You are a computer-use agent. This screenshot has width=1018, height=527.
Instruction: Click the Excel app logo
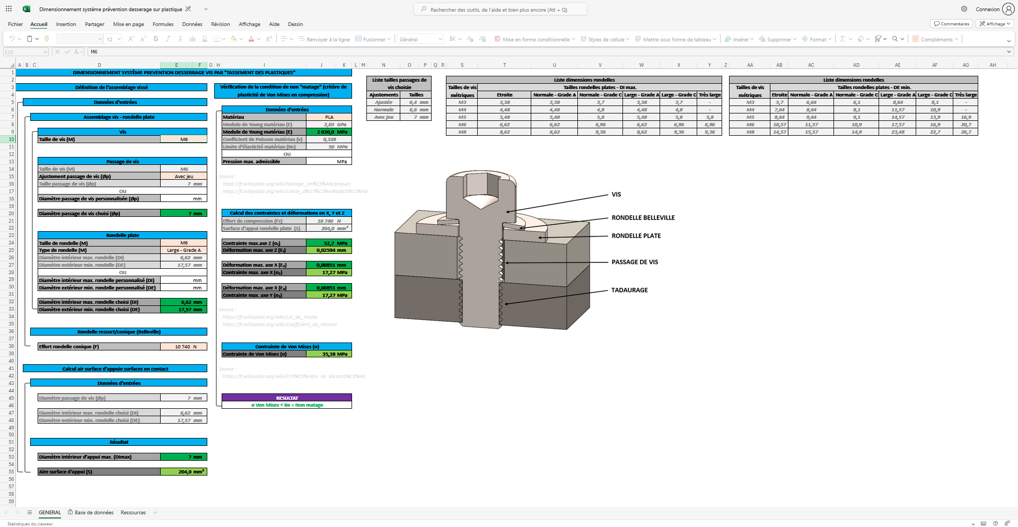click(x=27, y=9)
